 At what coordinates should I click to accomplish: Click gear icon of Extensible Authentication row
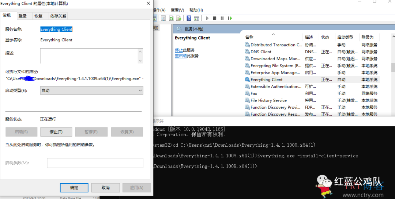247,86
